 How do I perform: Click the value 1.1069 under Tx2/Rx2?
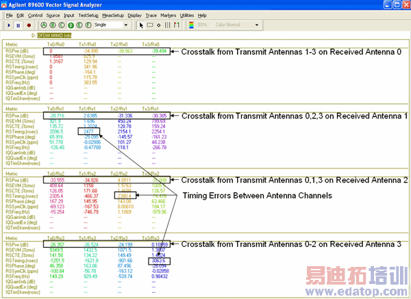(x=125, y=212)
